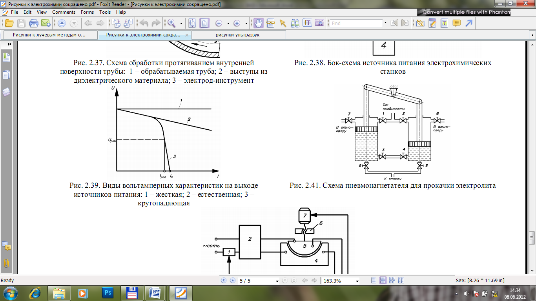This screenshot has width=536, height=301.
Task: Open the Help menu
Action: pos(121,12)
